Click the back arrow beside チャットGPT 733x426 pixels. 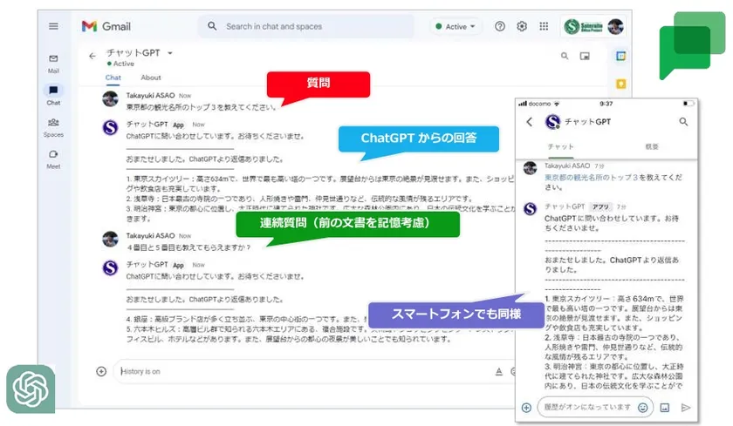click(92, 56)
